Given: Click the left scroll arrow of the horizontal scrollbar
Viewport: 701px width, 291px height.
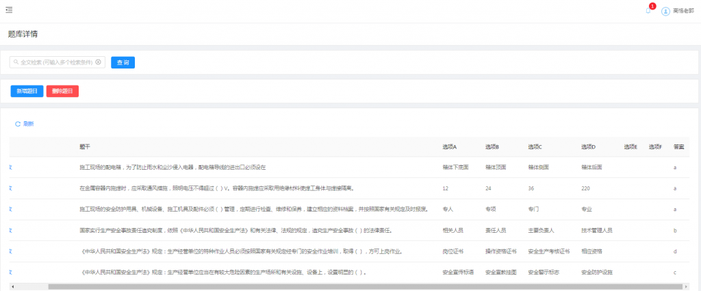Looking at the screenshot, I should (12, 286).
